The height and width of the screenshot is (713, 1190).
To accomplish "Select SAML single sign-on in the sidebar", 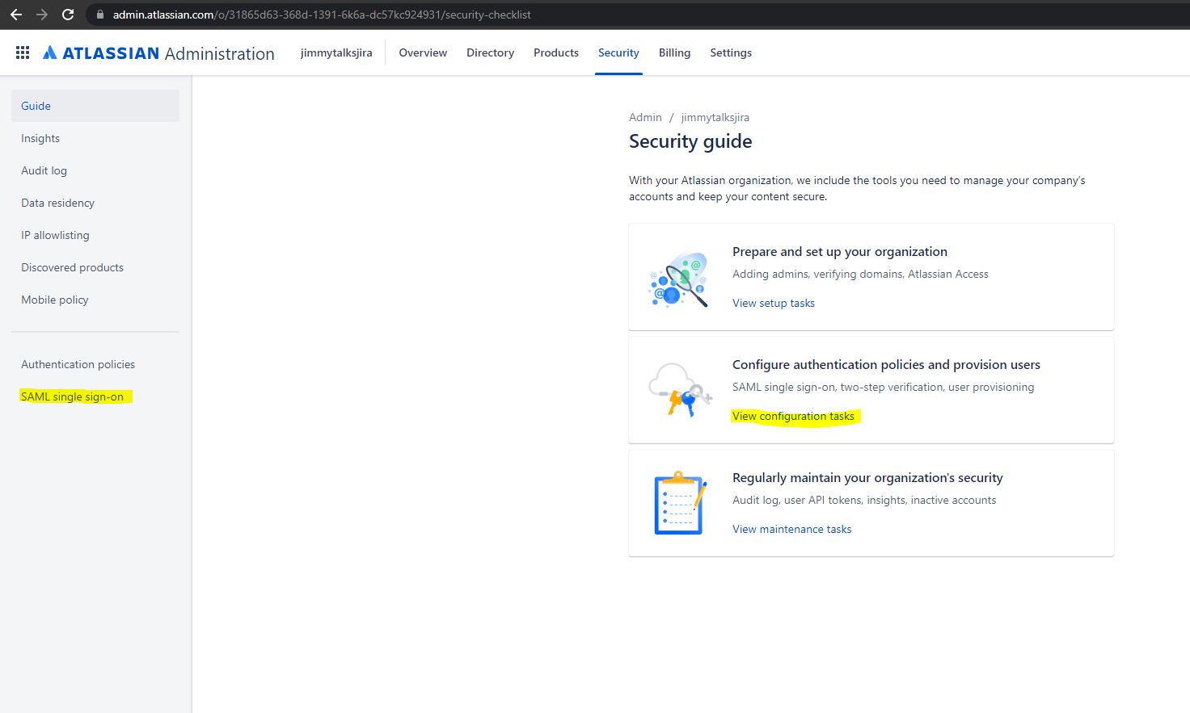I will click(74, 396).
